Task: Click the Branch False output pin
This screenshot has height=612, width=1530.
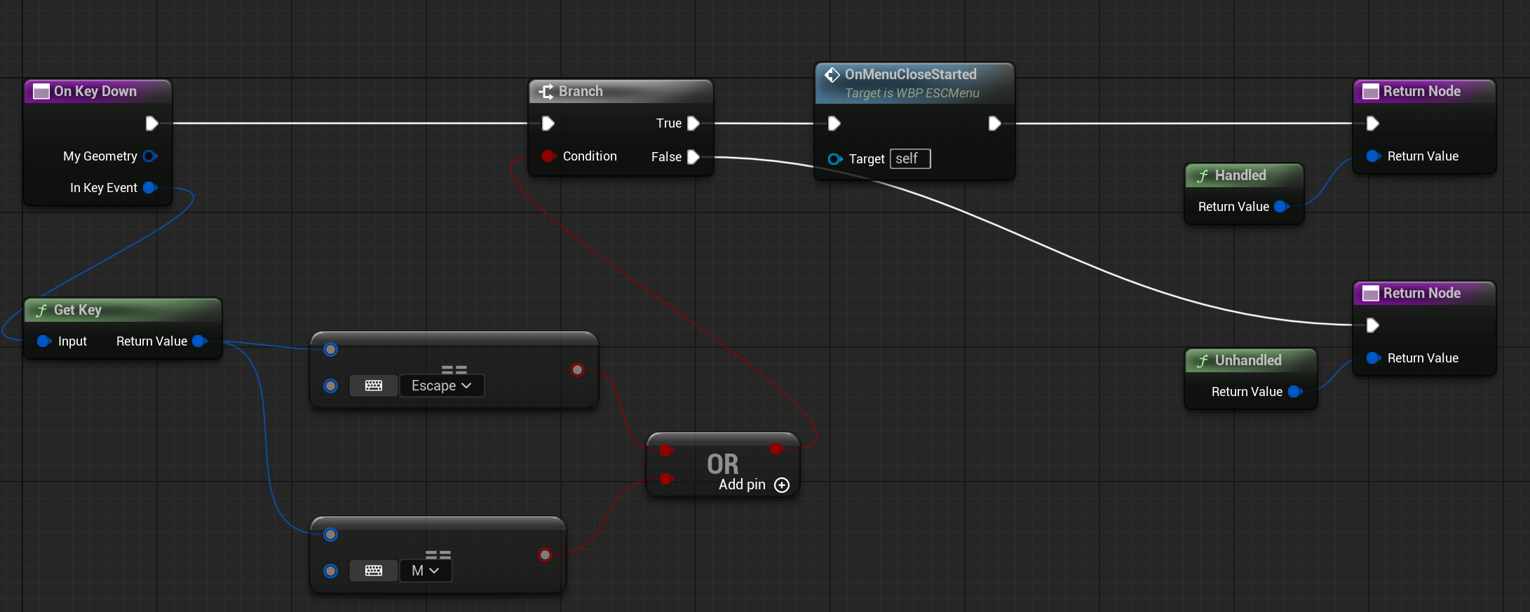Action: point(693,157)
